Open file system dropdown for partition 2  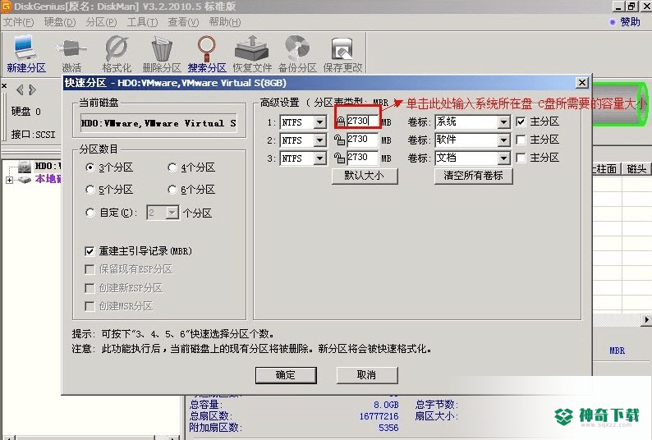tap(319, 140)
